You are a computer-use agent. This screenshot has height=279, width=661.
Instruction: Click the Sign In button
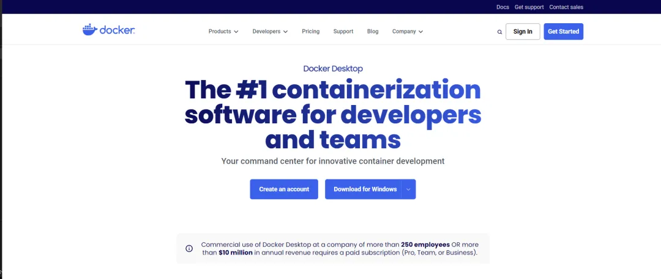coord(523,32)
